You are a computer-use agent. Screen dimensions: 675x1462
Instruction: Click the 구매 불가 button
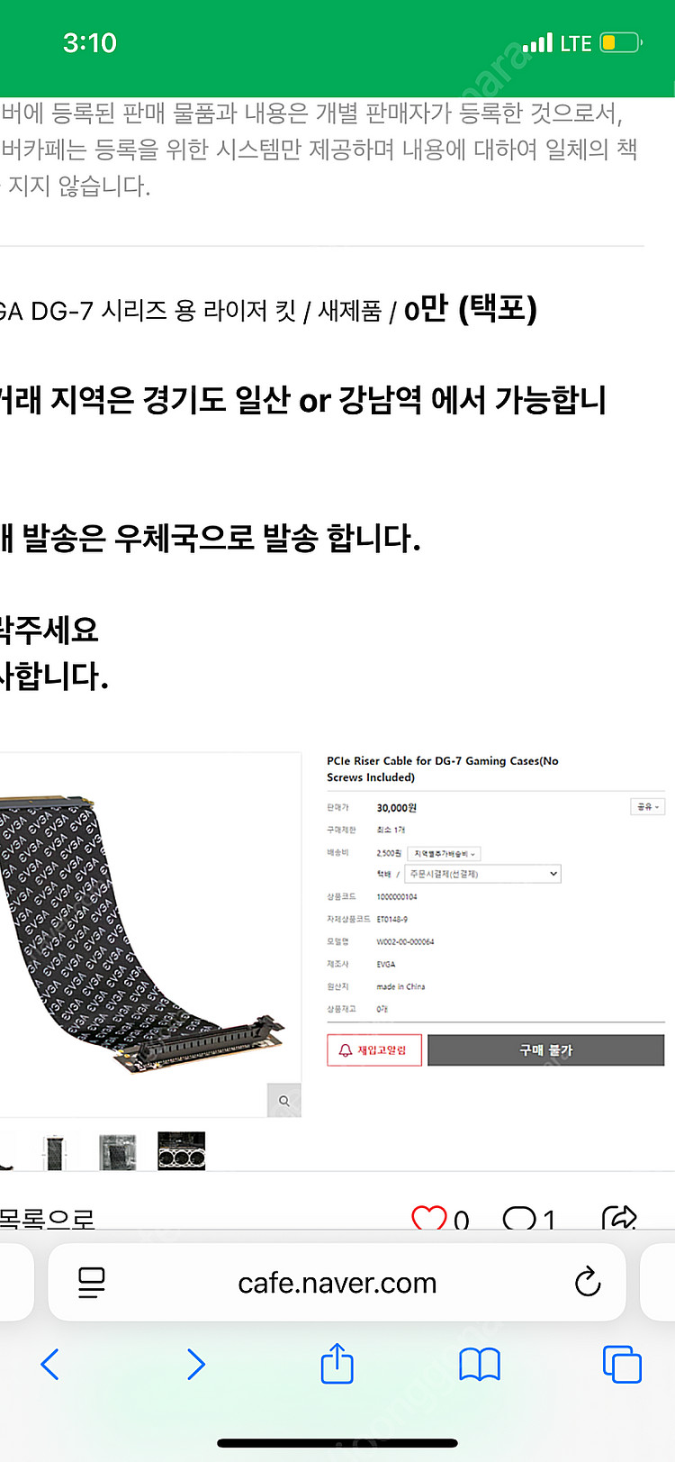[545, 1050]
